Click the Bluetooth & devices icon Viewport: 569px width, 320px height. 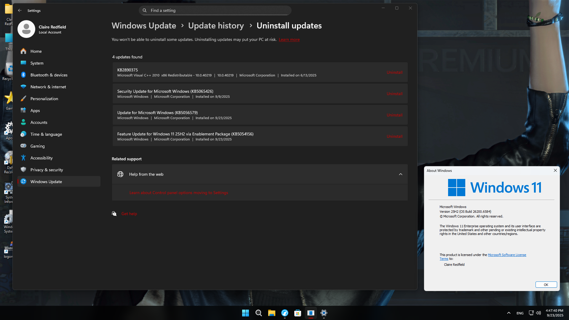(23, 75)
